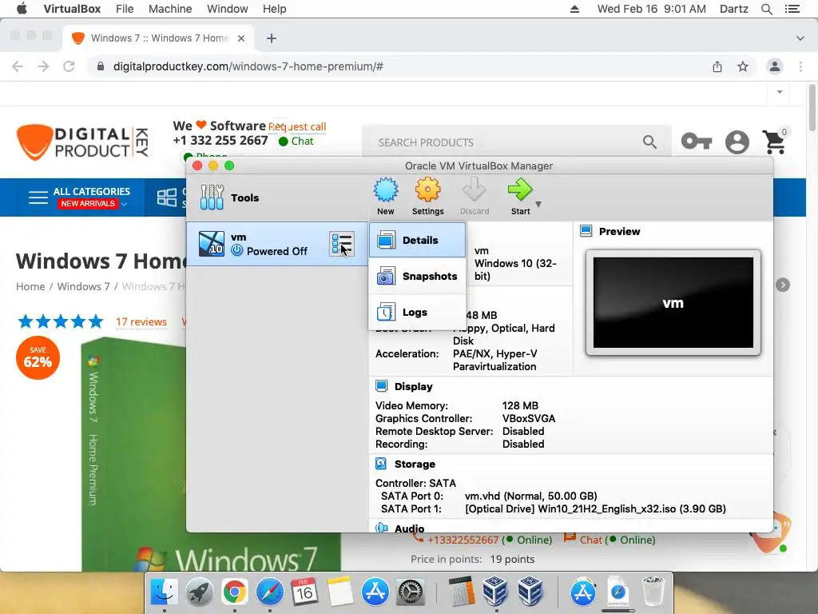Select Logs in the popup menu
Image resolution: width=818 pixels, height=614 pixels.
point(417,313)
